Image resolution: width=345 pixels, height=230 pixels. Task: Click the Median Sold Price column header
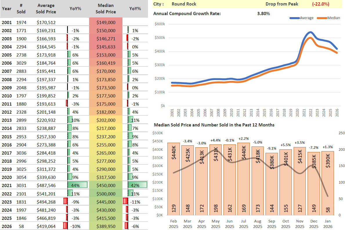pyautogui.click(x=106, y=9)
